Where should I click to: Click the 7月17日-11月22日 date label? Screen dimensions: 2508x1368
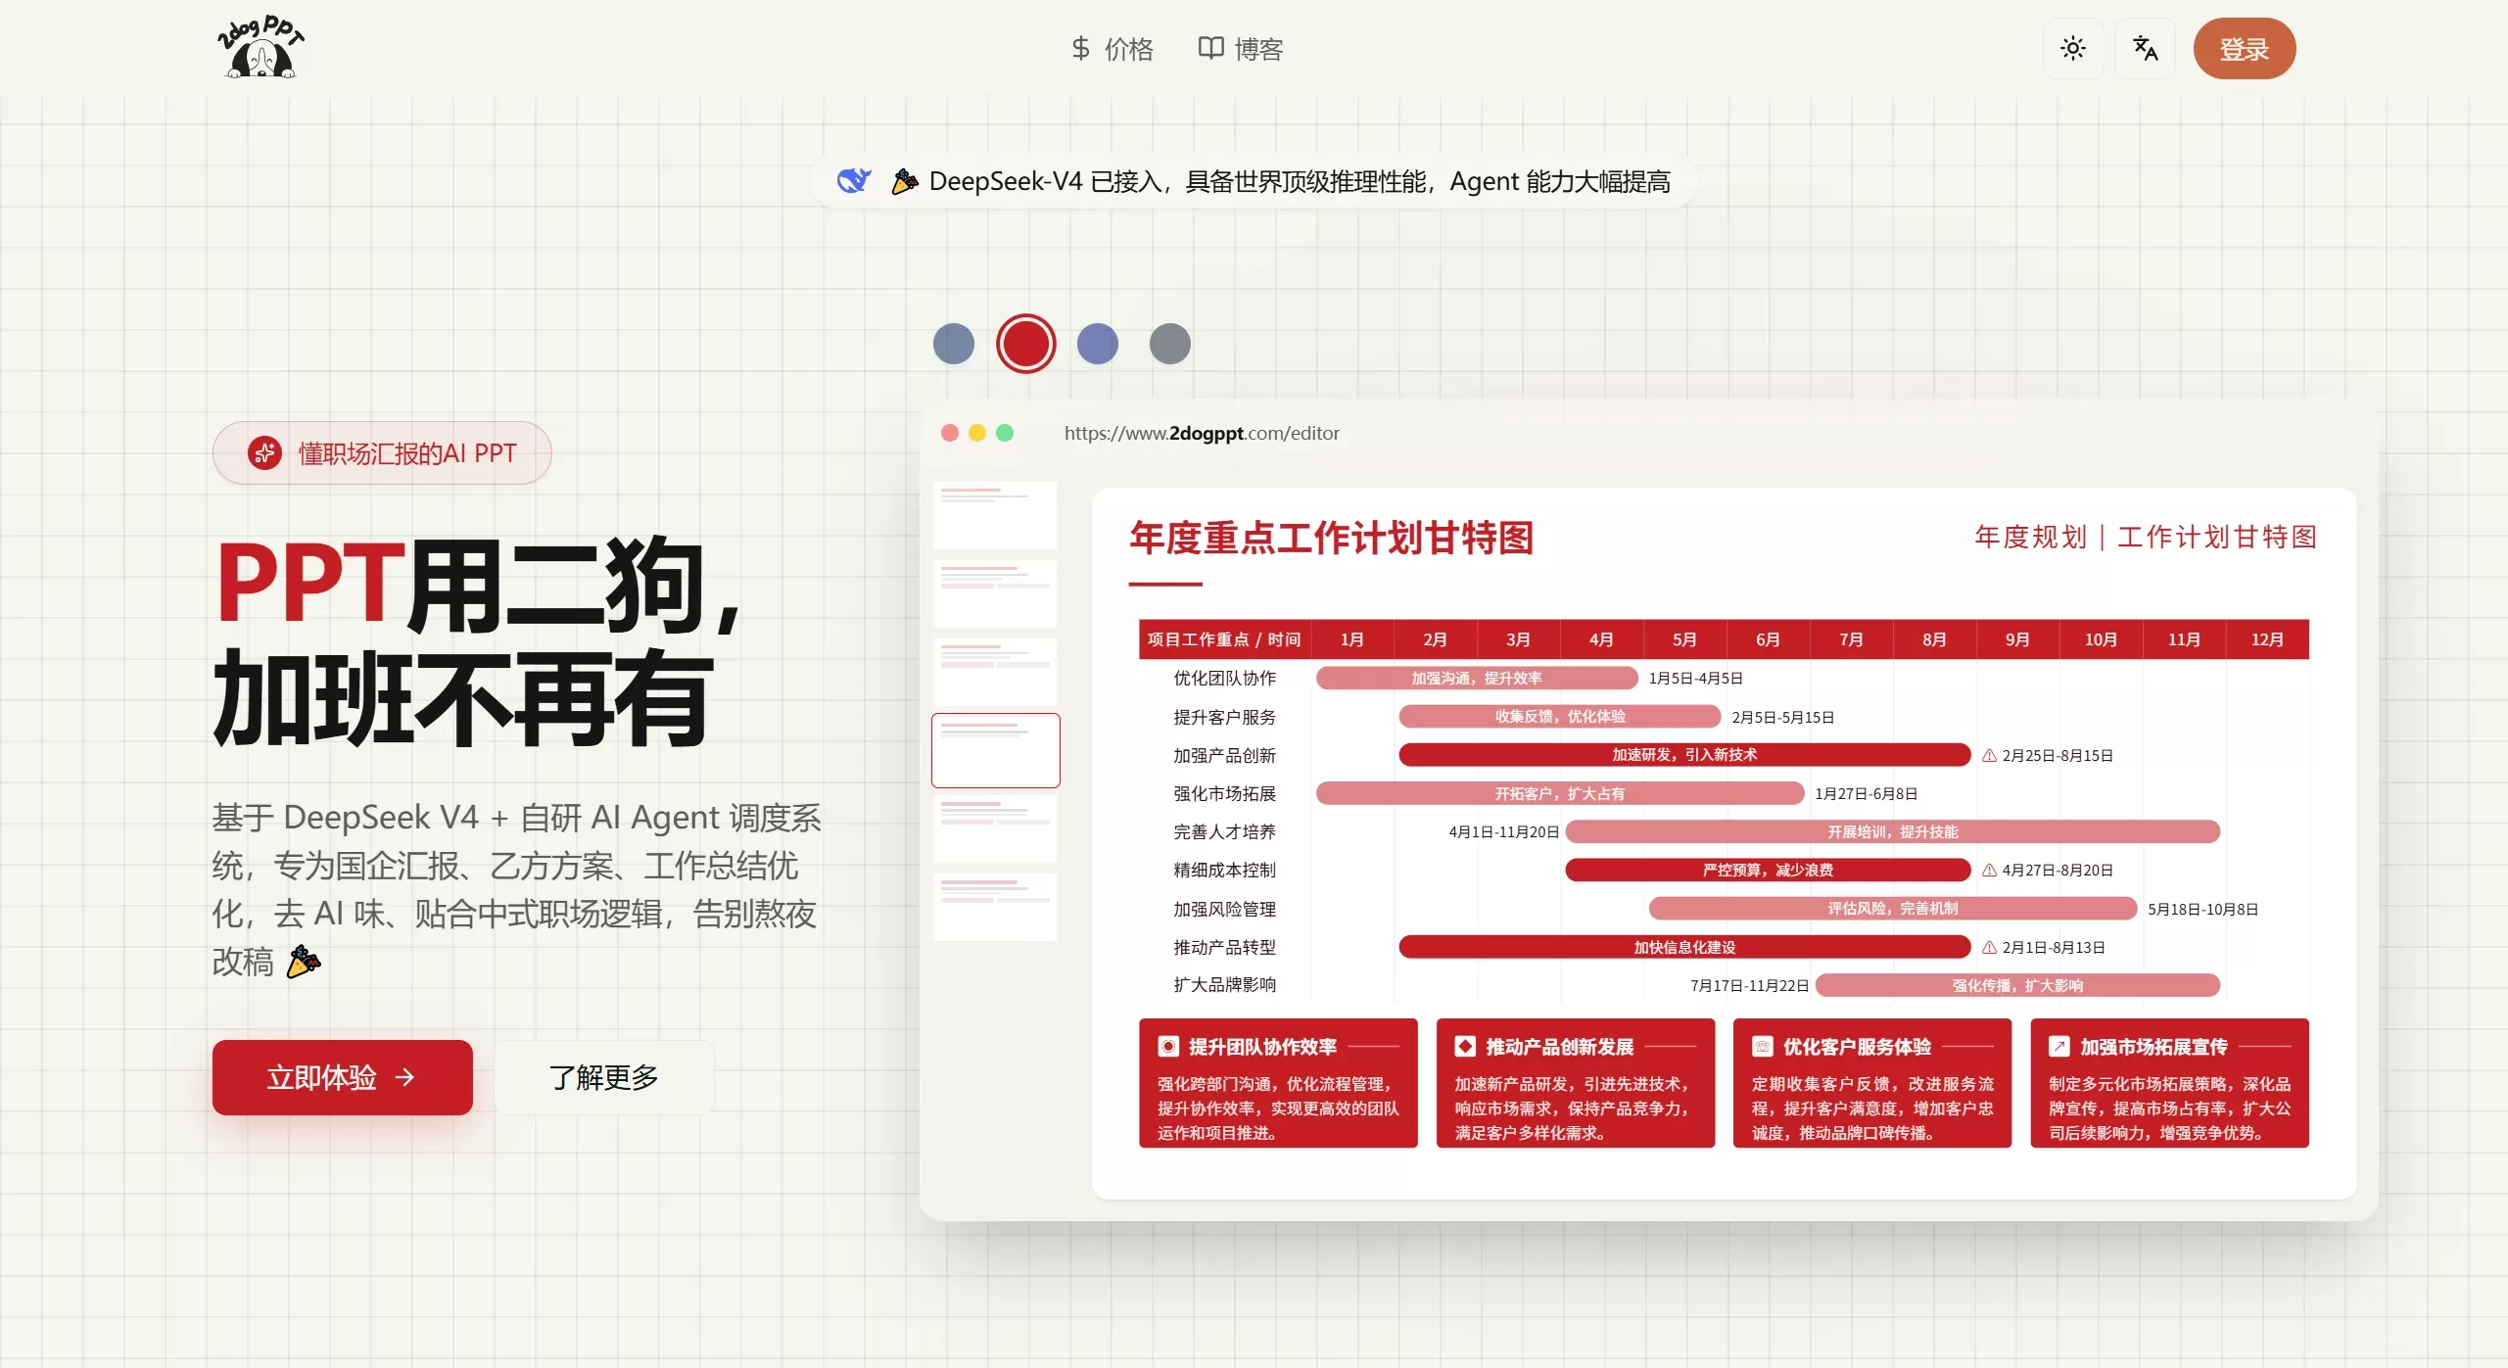[x=1749, y=986]
